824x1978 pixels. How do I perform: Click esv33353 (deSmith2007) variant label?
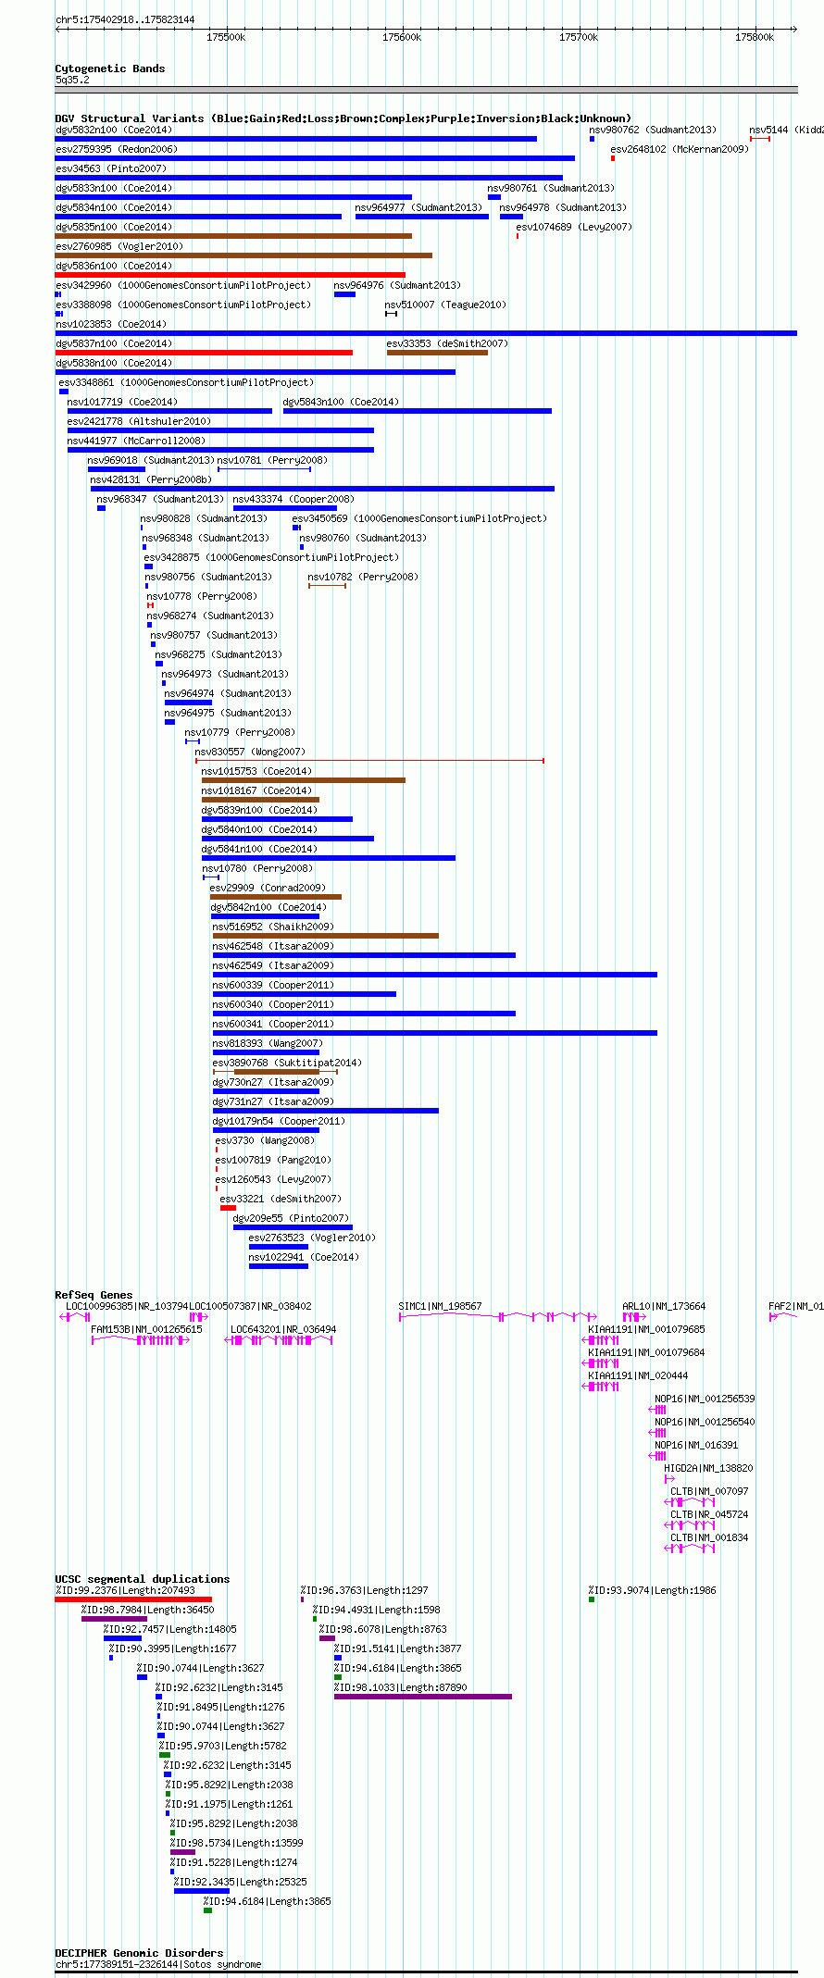pos(447,344)
